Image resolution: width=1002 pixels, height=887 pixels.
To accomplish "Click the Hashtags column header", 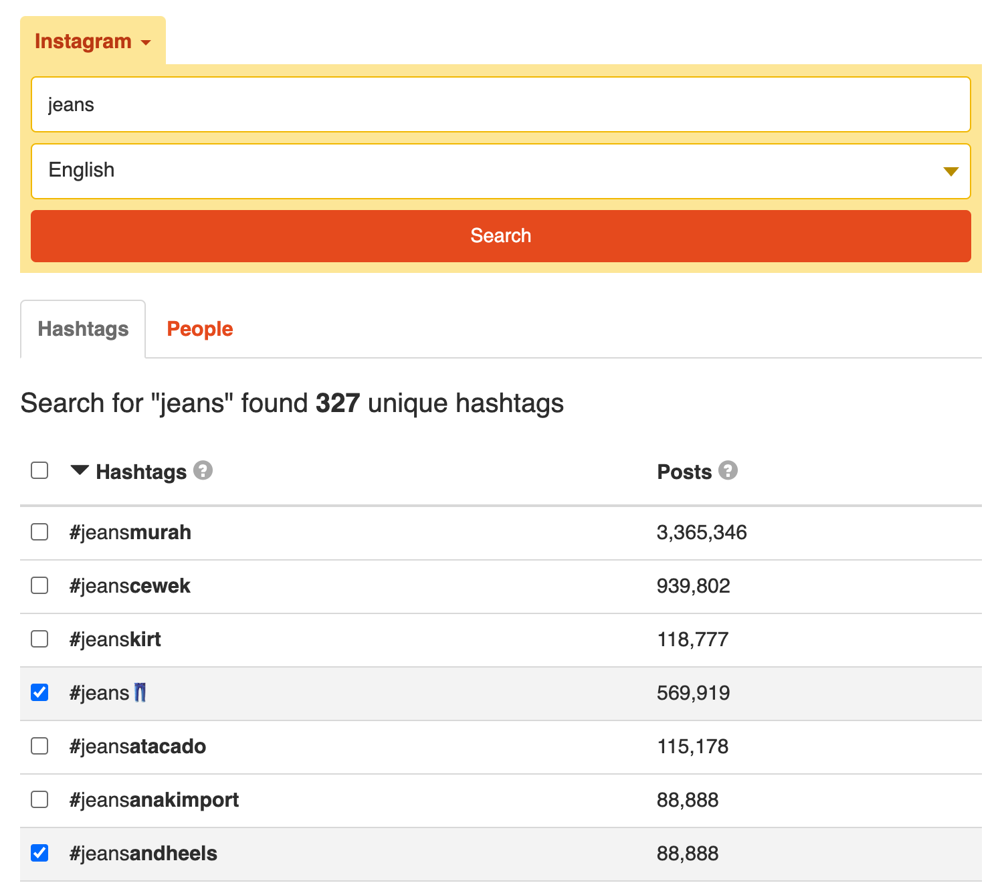I will tap(141, 472).
